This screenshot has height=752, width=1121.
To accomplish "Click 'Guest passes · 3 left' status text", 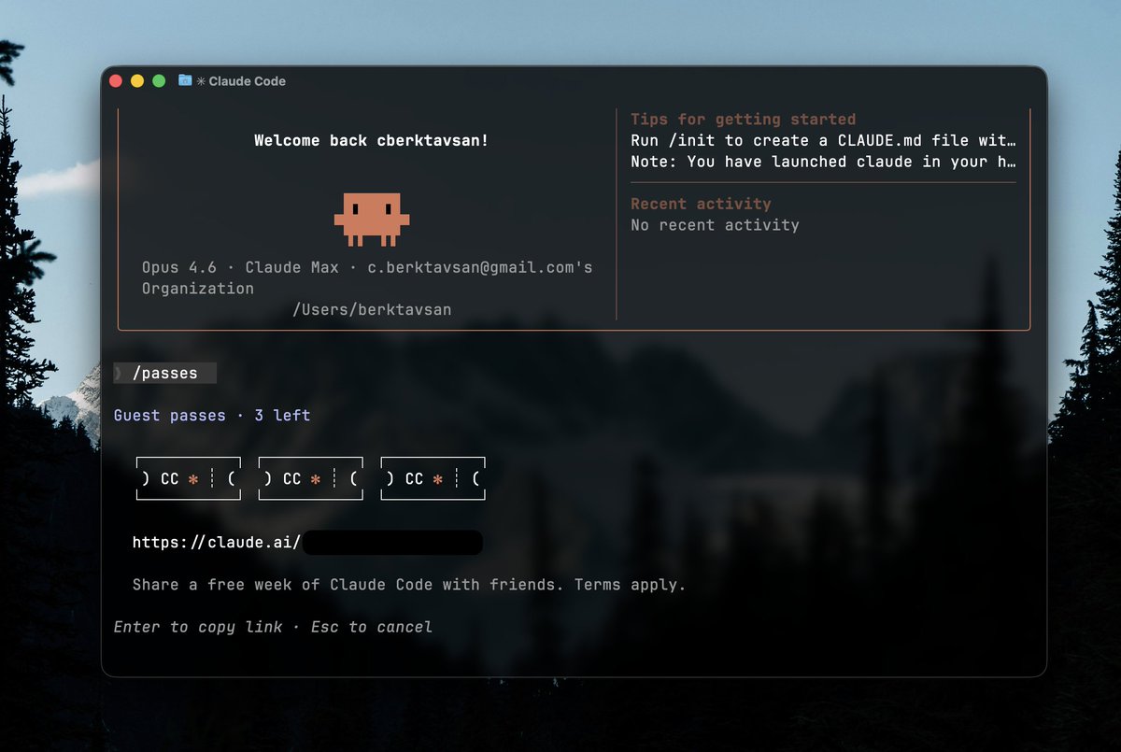I will (x=212, y=415).
